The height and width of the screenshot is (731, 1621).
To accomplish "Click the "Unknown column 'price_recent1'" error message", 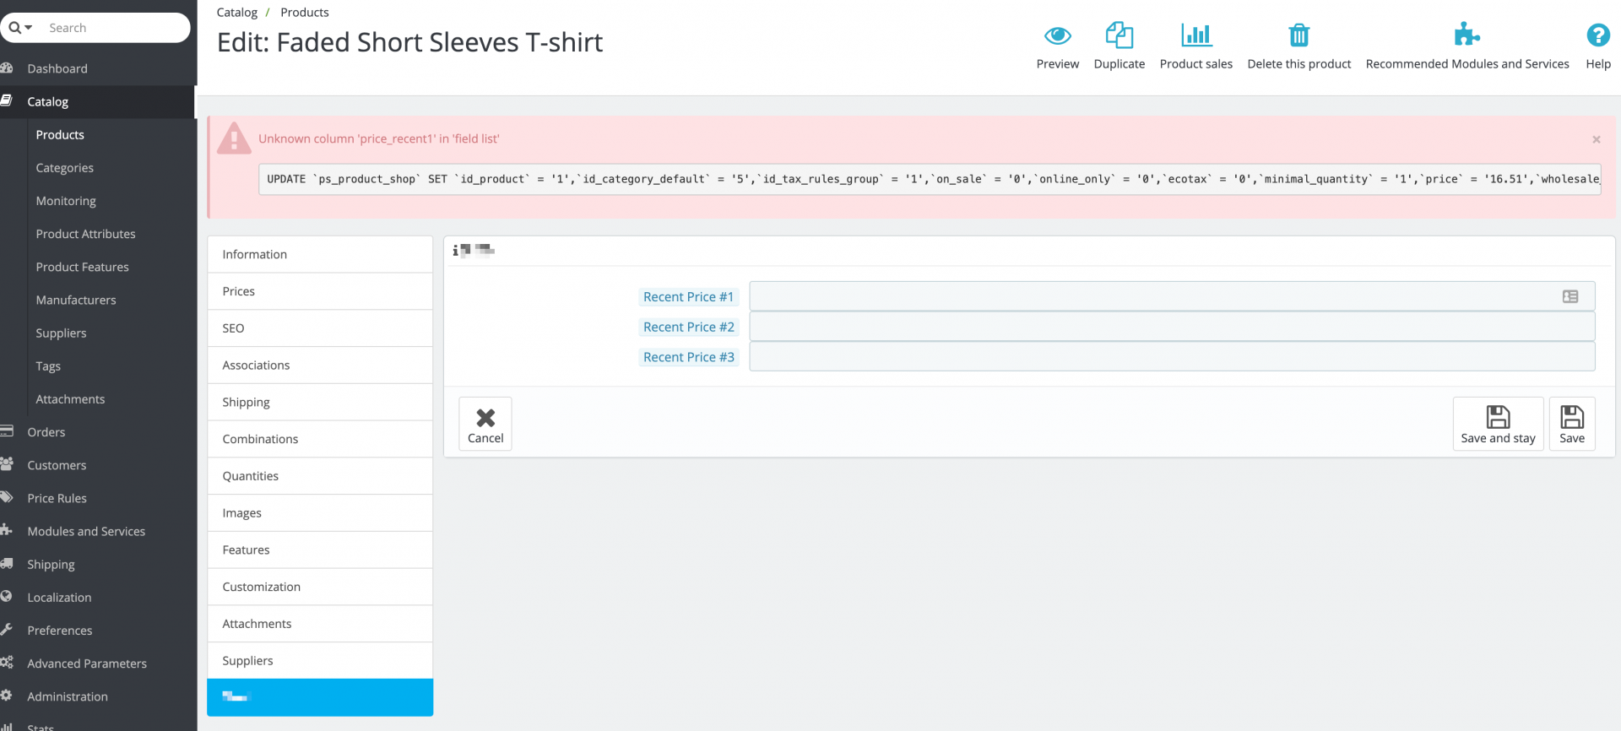I will (x=379, y=138).
